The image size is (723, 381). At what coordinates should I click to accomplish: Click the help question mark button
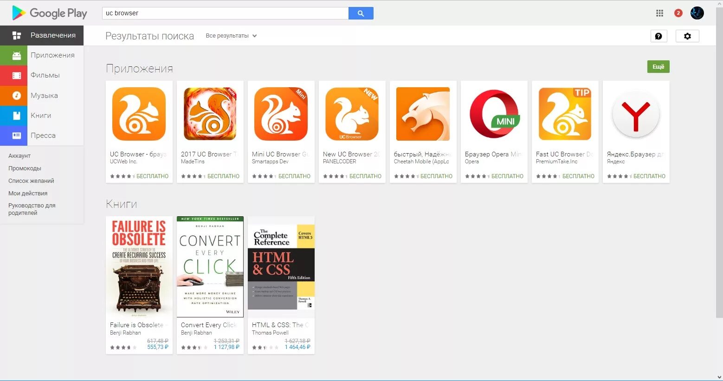click(658, 36)
